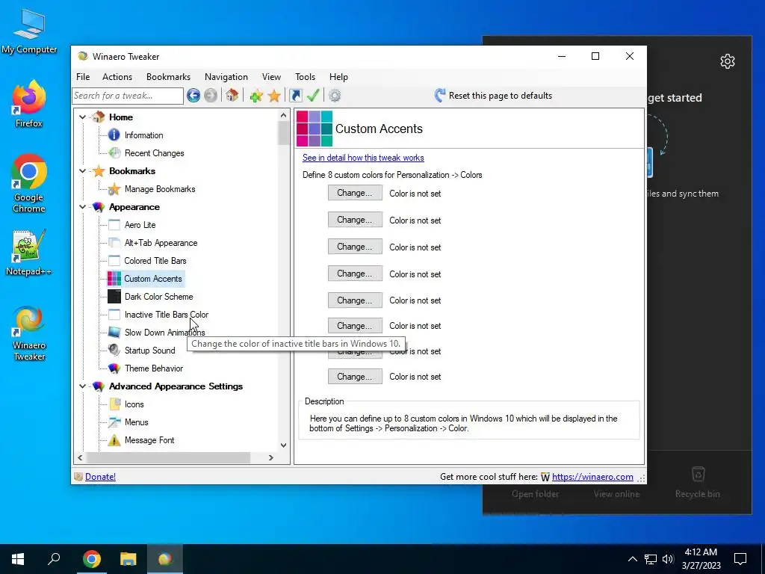Go to Home page via house toolbar icon
This screenshot has width=765, height=574.
[232, 96]
